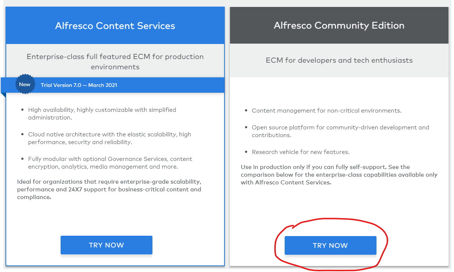Viewport: 454px width, 272px height.
Task: Click the enterprise-grade scalability description text
Action: [x=109, y=189]
